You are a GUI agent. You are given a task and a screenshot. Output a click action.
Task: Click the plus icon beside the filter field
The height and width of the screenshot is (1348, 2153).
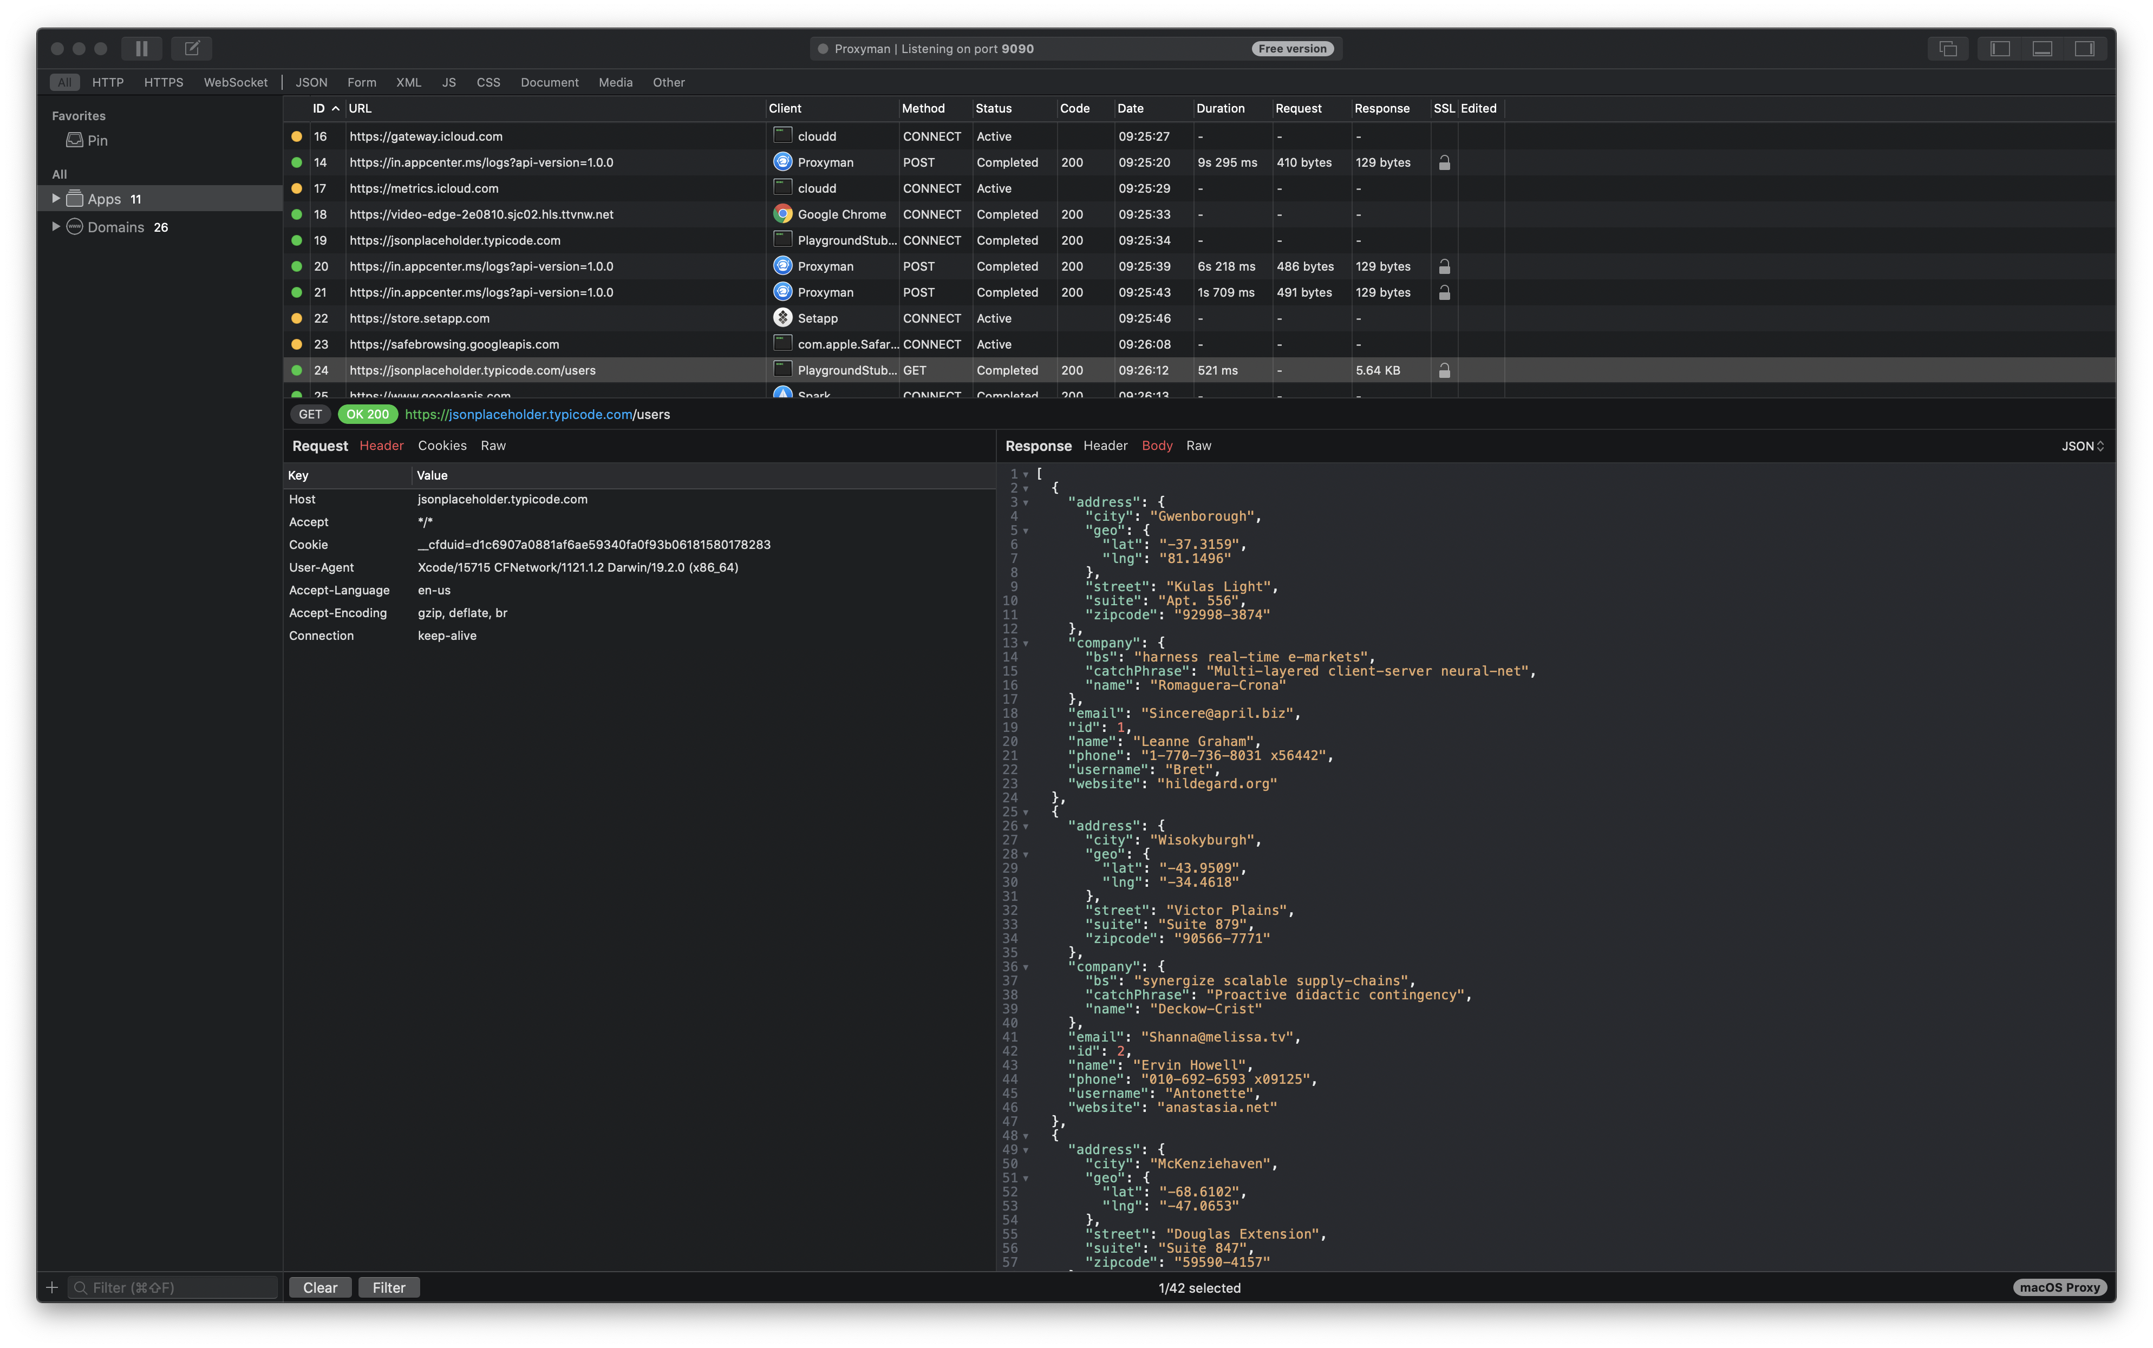[x=51, y=1287]
